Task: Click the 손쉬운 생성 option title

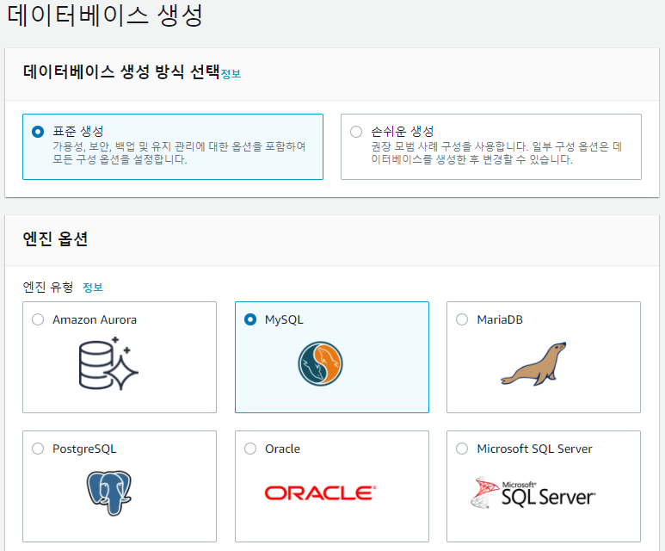Action: 403,131
